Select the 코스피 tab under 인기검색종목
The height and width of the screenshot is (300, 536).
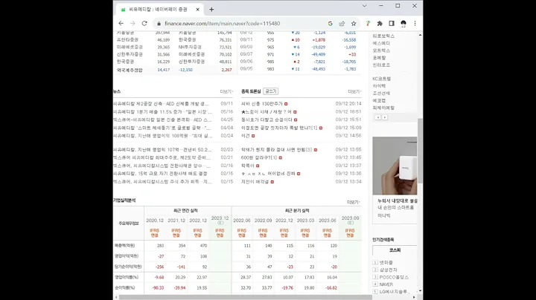(x=395, y=250)
